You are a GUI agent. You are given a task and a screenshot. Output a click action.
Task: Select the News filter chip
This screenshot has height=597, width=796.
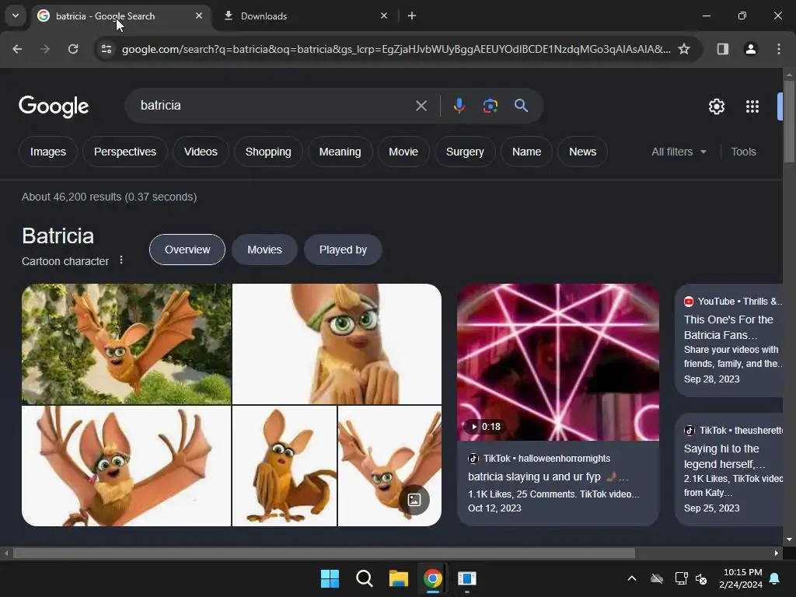click(x=582, y=152)
